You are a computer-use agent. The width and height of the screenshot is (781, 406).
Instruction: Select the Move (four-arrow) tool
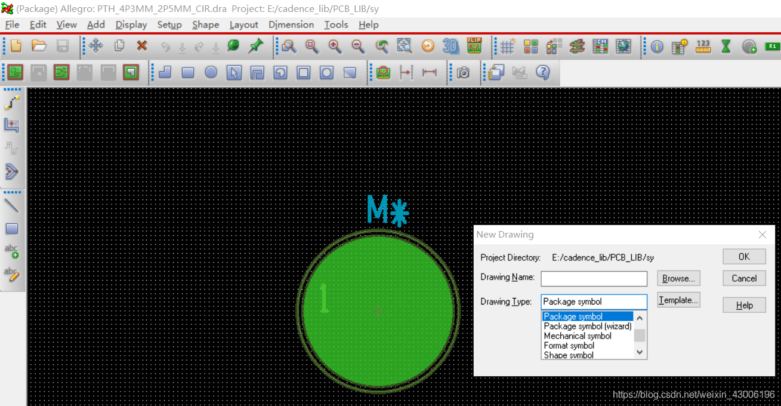(x=96, y=46)
